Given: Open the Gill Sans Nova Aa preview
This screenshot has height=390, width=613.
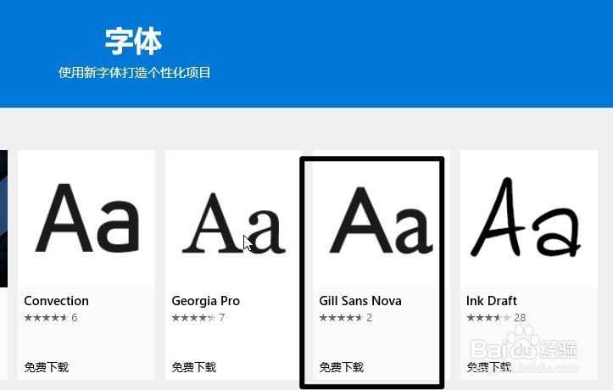Looking at the screenshot, I should (382, 219).
